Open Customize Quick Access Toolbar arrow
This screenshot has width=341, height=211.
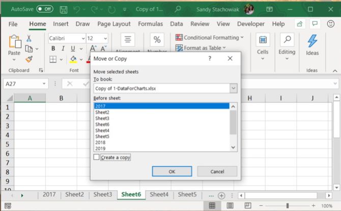[x=125, y=9]
